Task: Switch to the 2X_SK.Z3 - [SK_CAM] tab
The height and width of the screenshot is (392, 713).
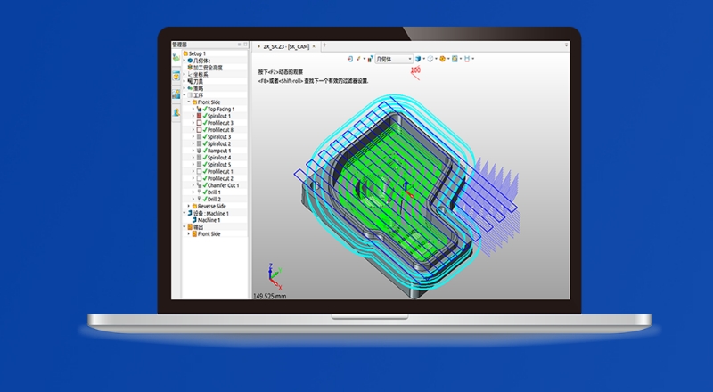Action: point(284,45)
